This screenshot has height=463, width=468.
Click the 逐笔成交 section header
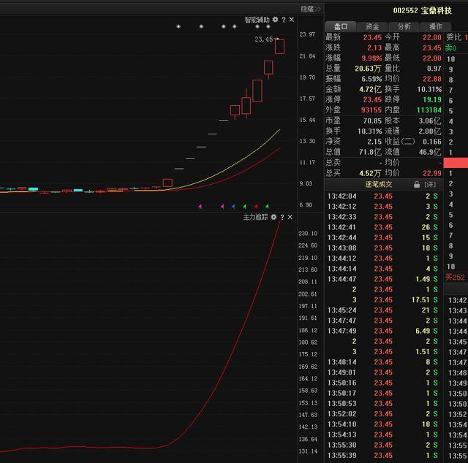pos(379,185)
